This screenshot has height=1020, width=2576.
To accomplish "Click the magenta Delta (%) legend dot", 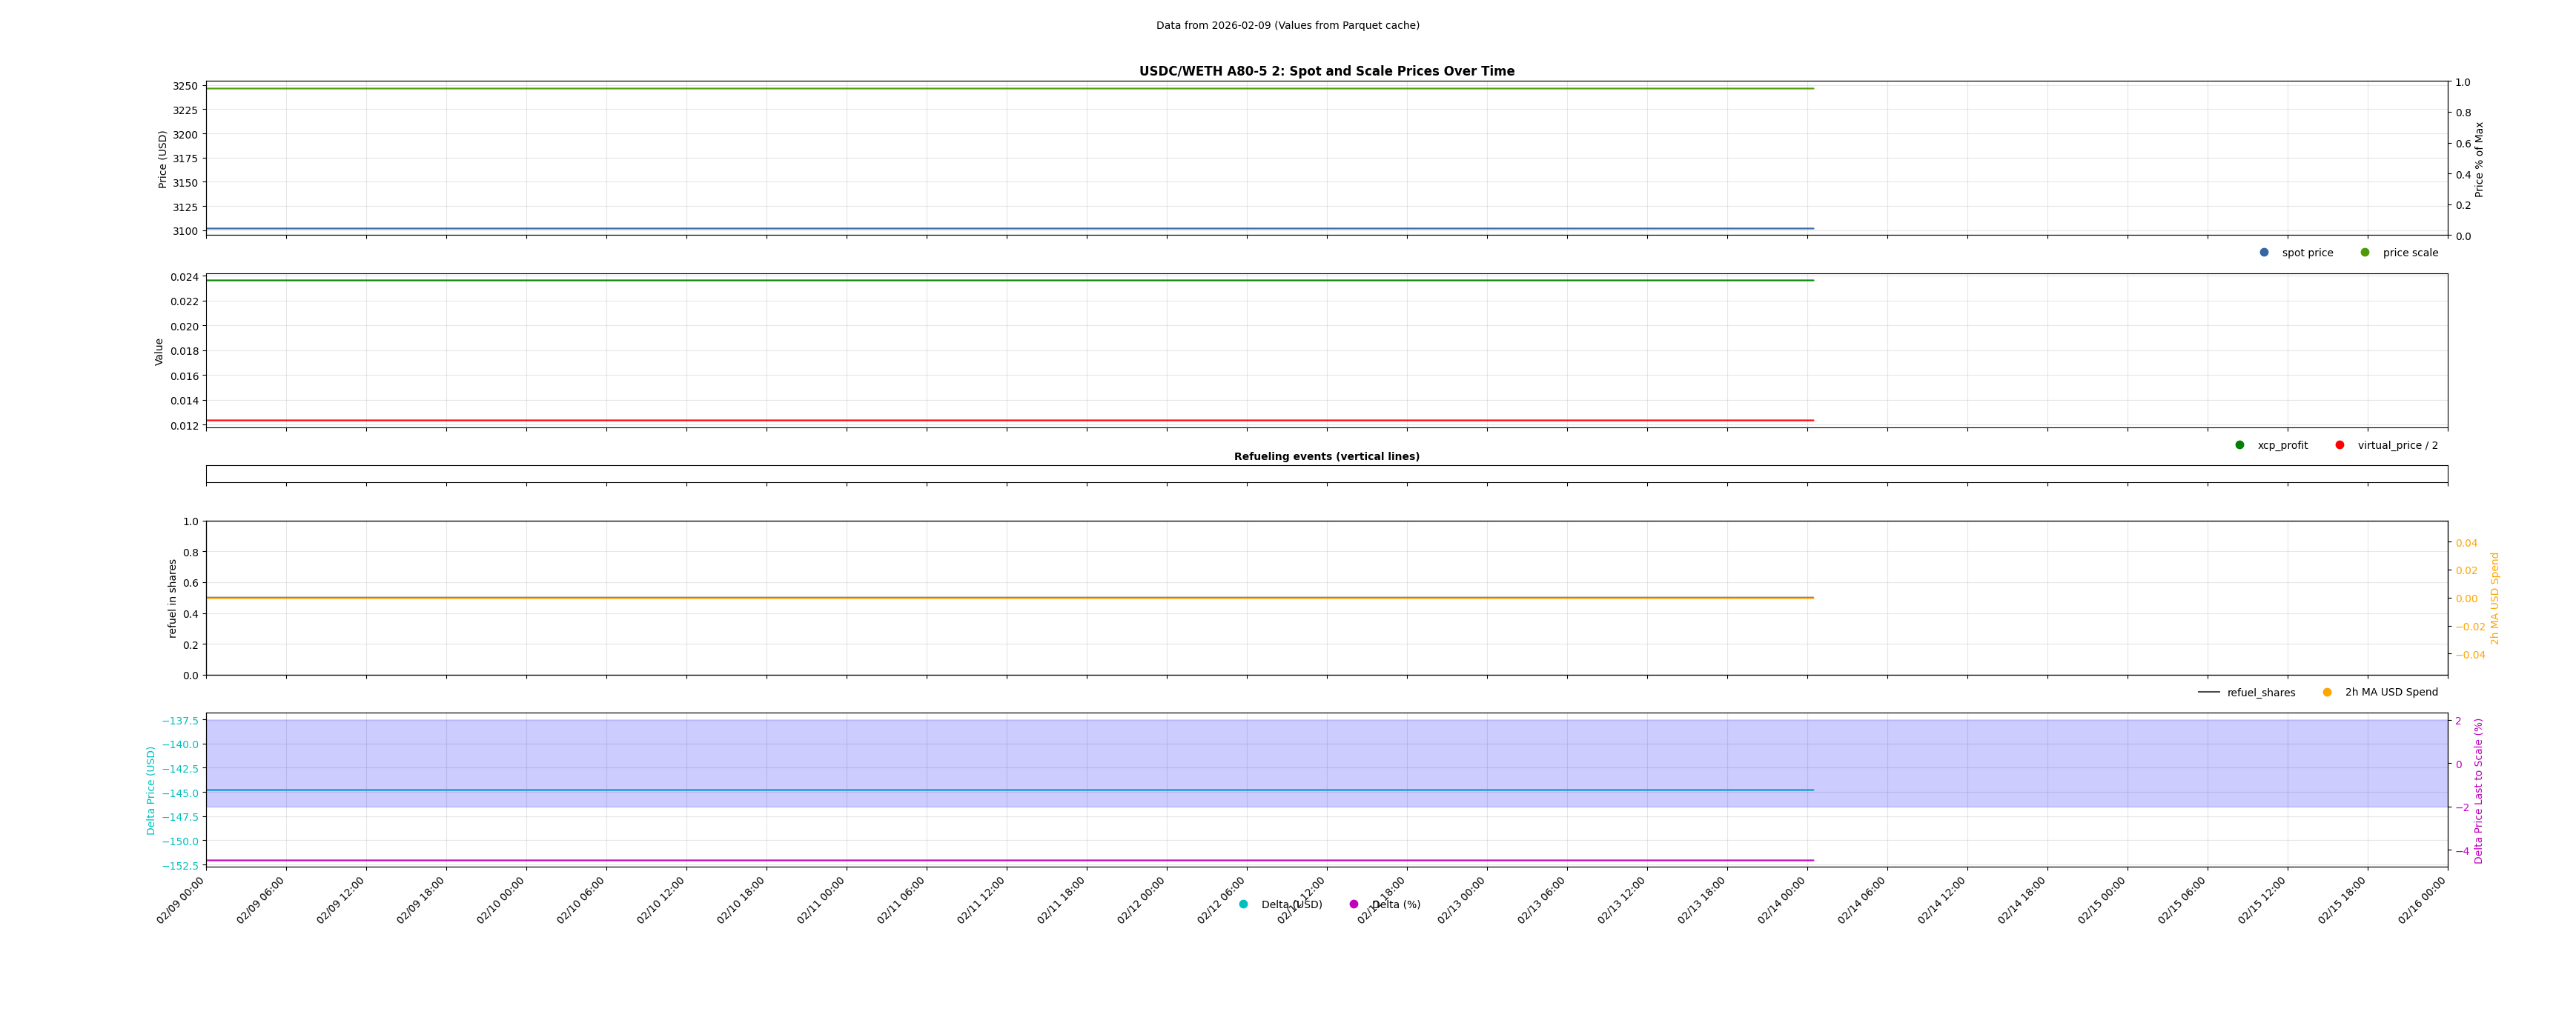I will 1354,905.
